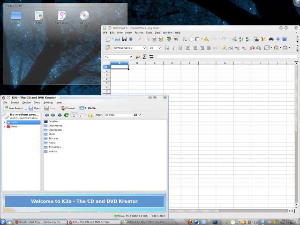The width and height of the screenshot is (300, 225).
Task: Apply Percent number format in Calc
Action: [230, 48]
